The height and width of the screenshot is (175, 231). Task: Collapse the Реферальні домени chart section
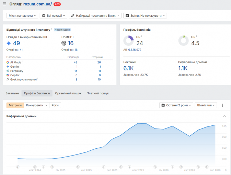point(224,116)
